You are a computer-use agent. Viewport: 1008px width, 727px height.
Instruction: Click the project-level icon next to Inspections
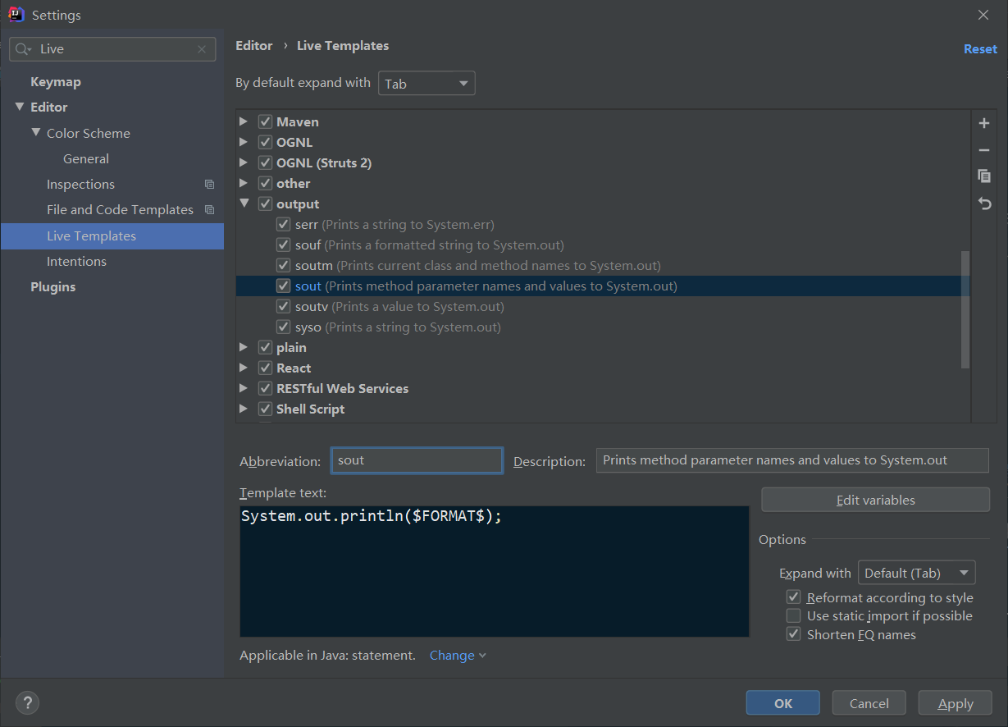(x=209, y=185)
